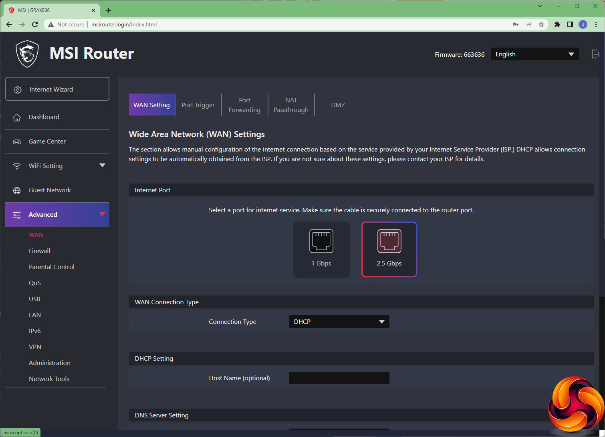605x437 pixels.
Task: Click the Guest Network globe icon
Action: click(17, 190)
